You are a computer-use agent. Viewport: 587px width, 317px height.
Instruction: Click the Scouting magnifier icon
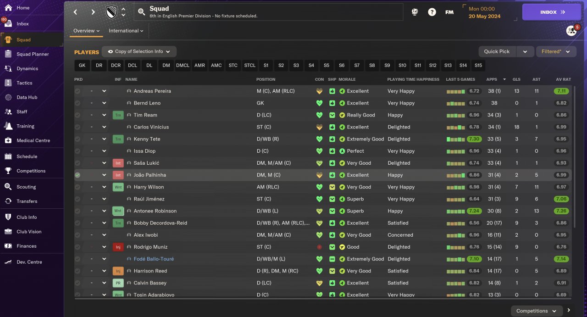click(8, 187)
